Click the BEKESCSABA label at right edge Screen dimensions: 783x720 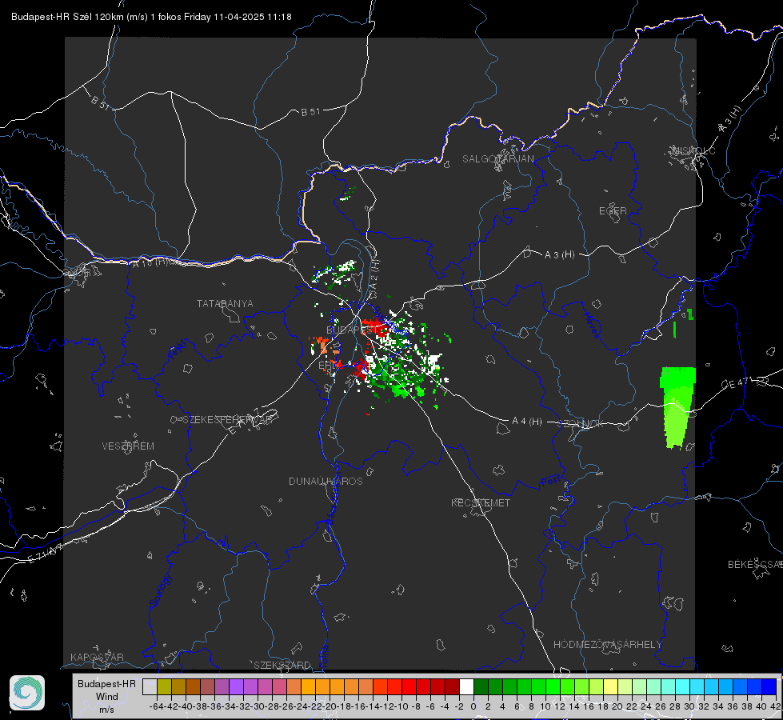pyautogui.click(x=755, y=564)
